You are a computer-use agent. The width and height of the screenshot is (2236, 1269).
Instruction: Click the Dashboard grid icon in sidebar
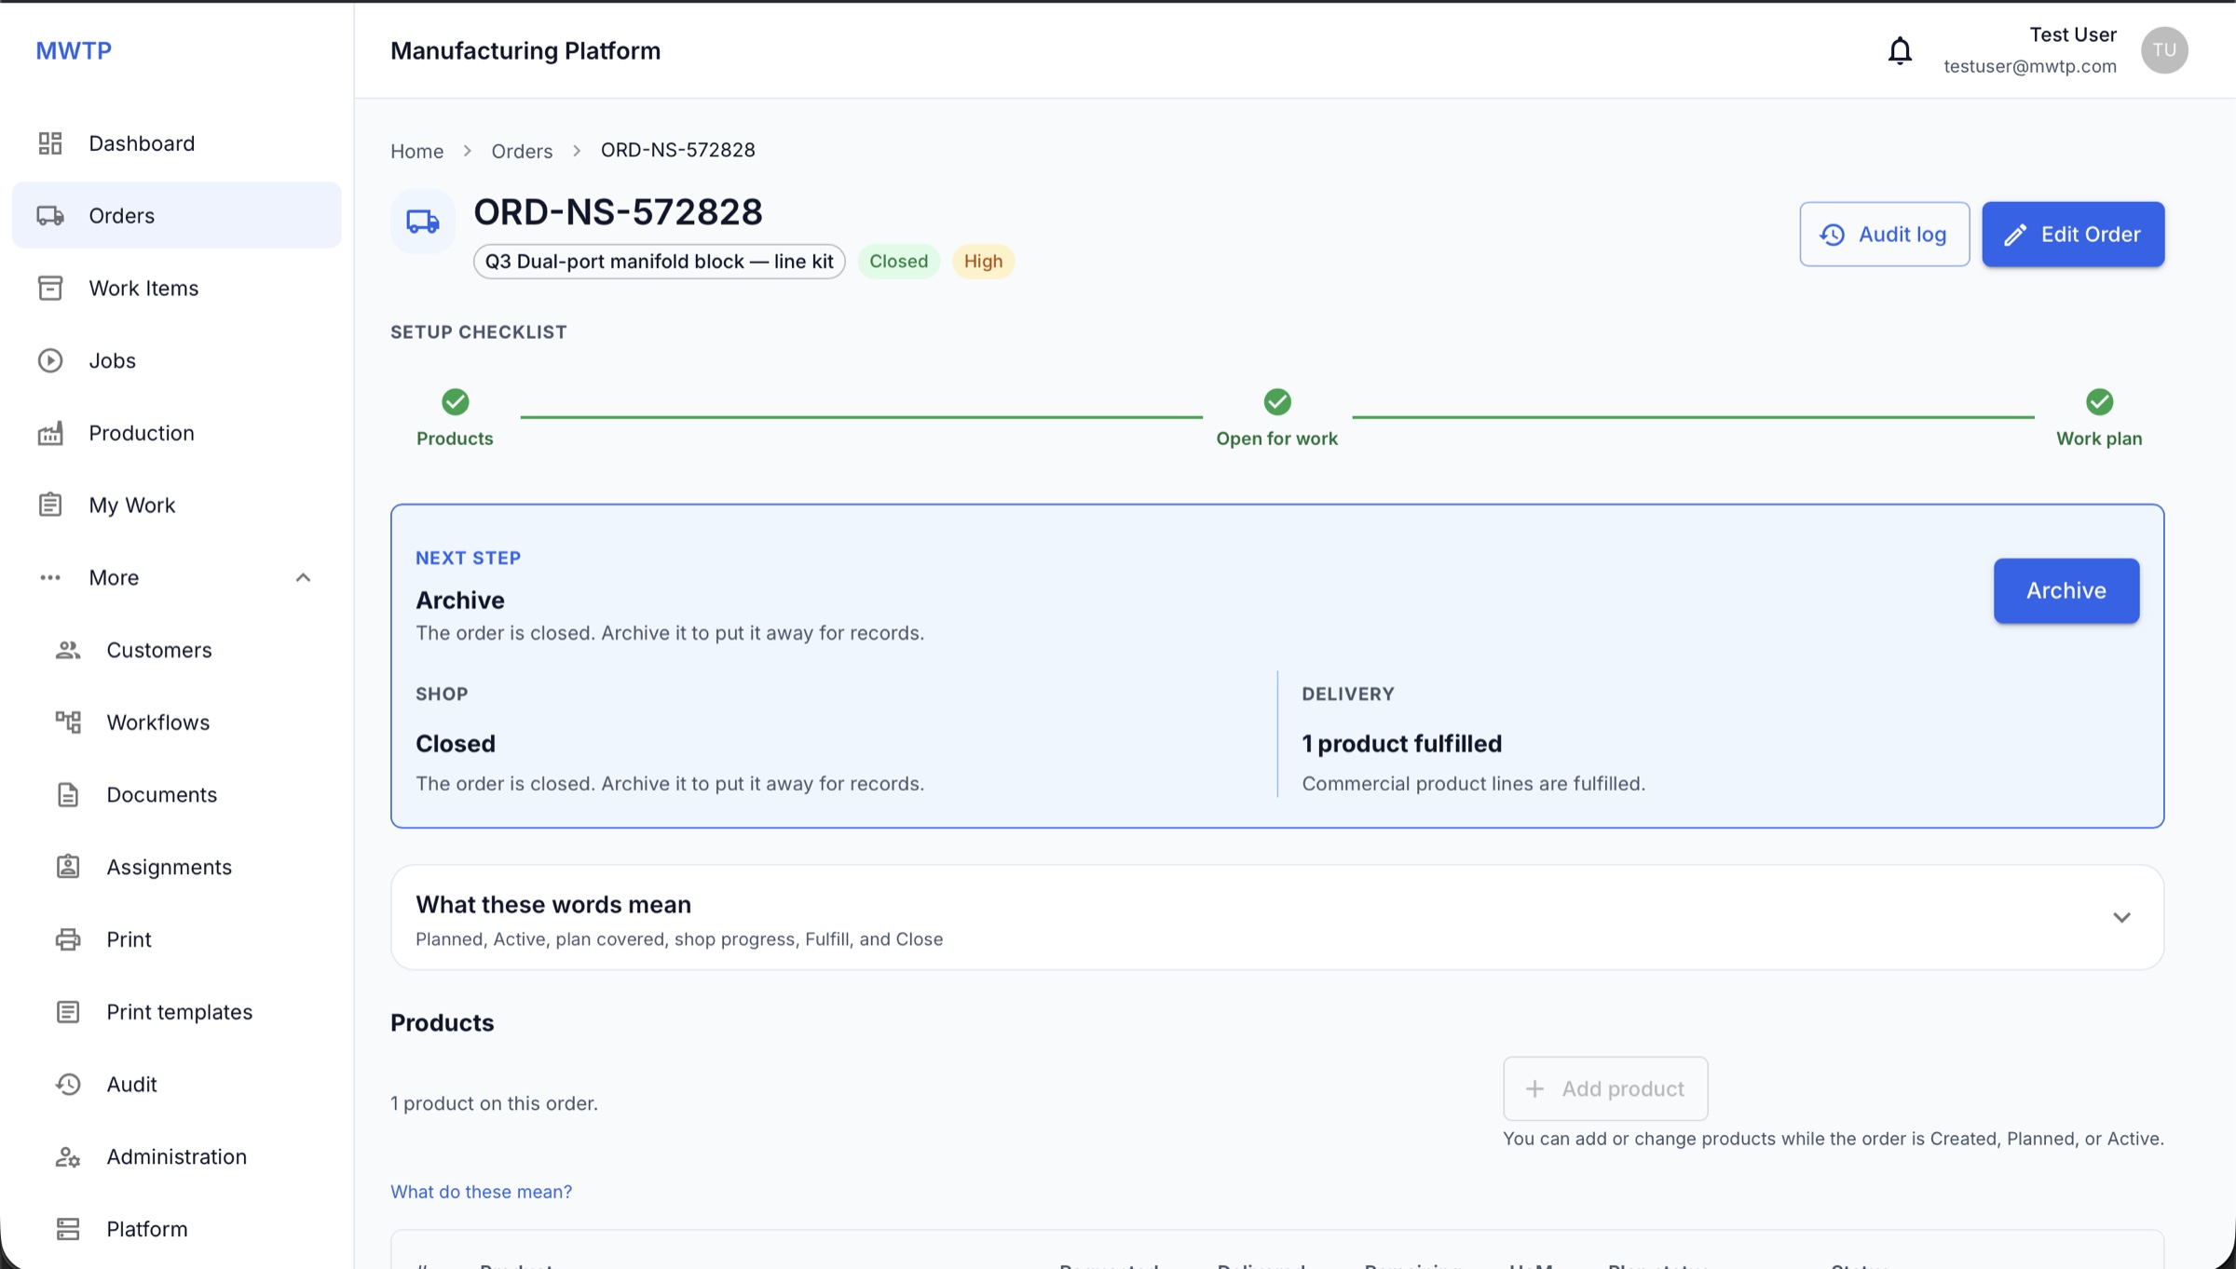pyautogui.click(x=50, y=143)
